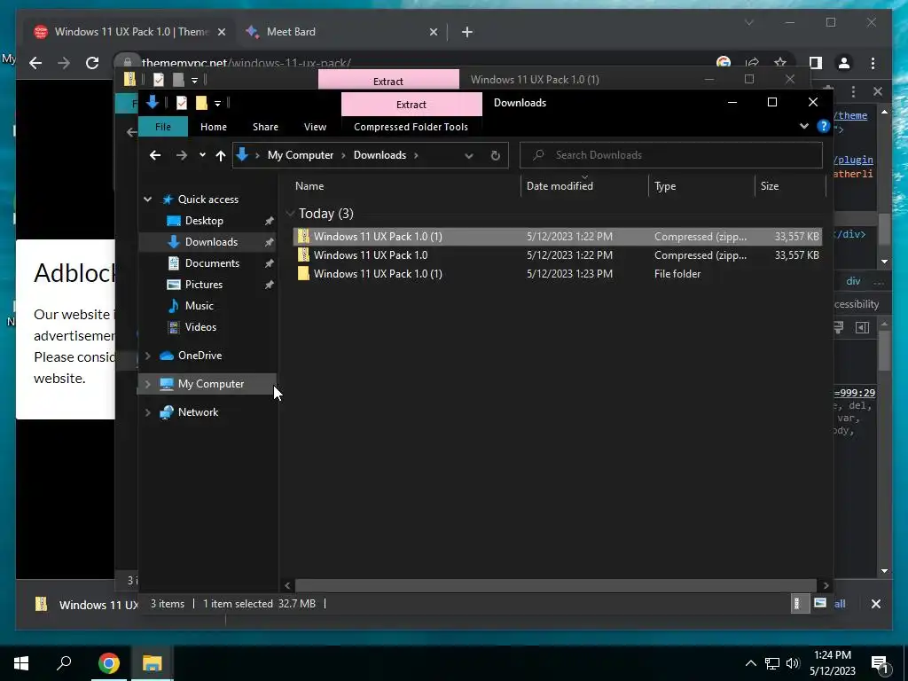
Task: Click the Unpin icon beside Desktop
Action: (269, 221)
